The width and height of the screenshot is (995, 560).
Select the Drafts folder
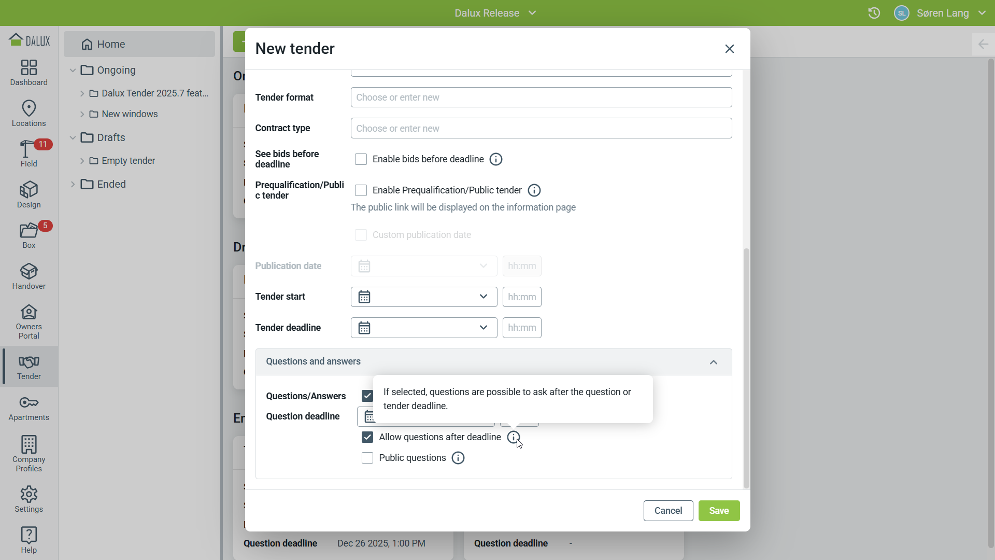(x=111, y=137)
